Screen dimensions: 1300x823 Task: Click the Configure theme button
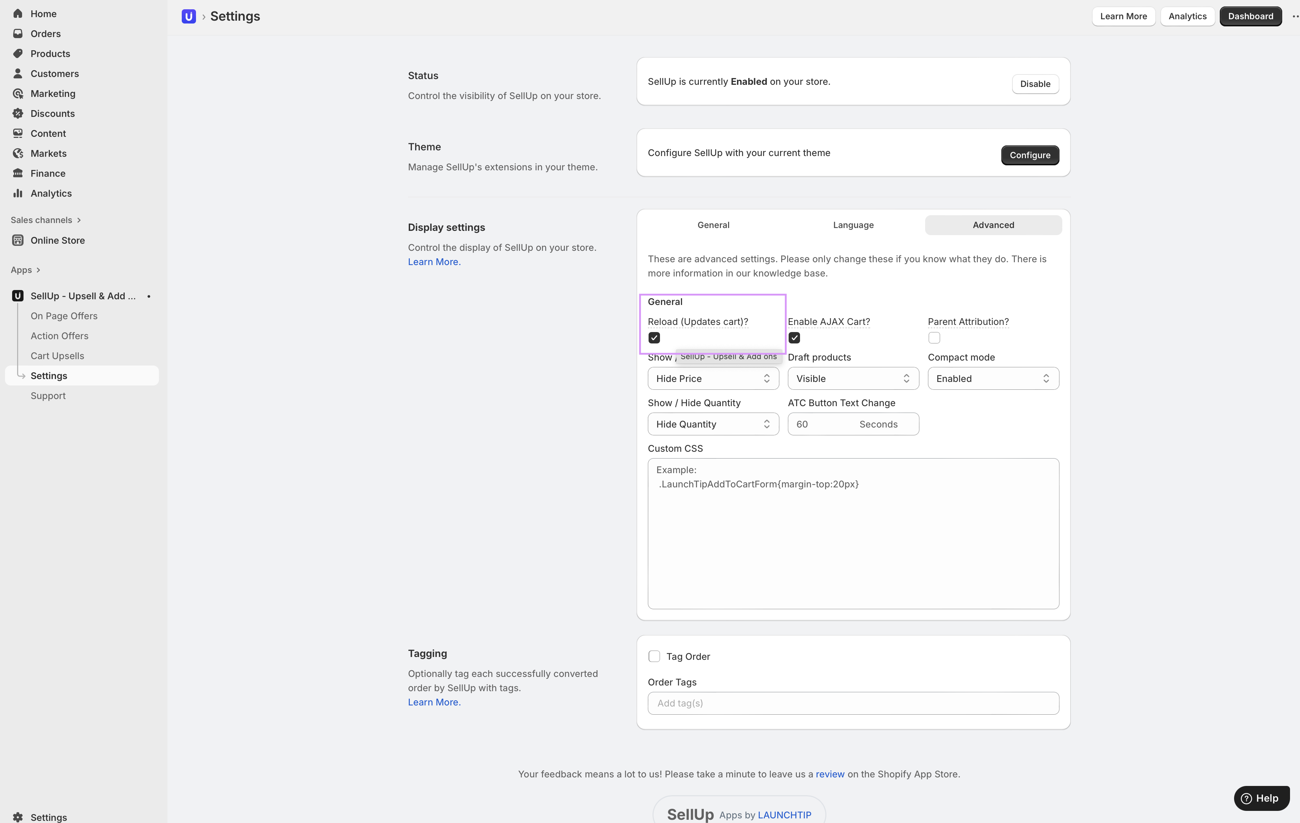pyautogui.click(x=1030, y=155)
